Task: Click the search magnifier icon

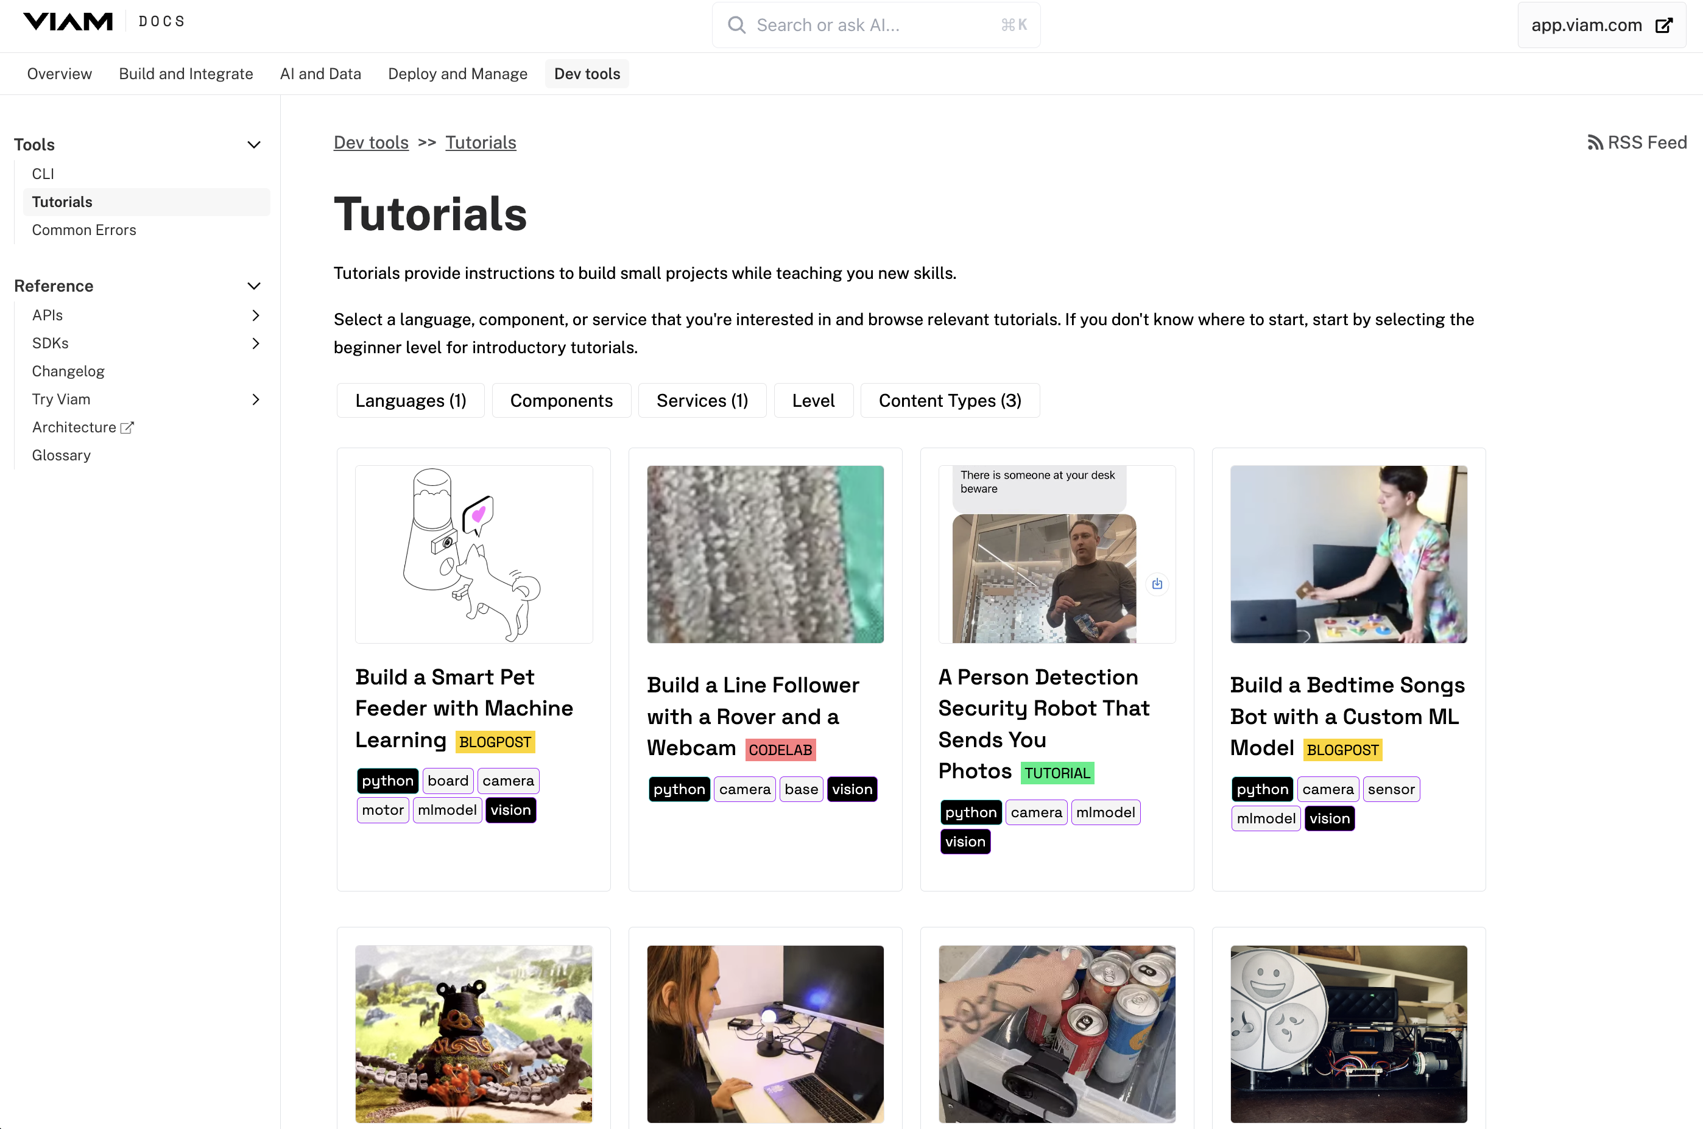Action: click(736, 25)
